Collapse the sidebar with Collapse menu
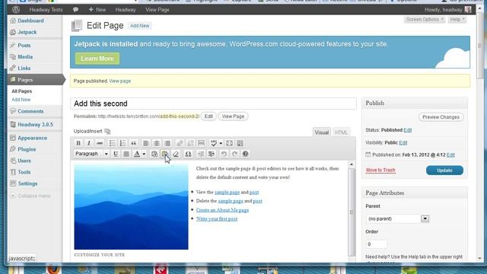The image size is (487, 274). click(30, 196)
